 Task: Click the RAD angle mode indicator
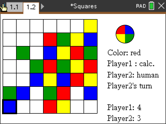141,6
